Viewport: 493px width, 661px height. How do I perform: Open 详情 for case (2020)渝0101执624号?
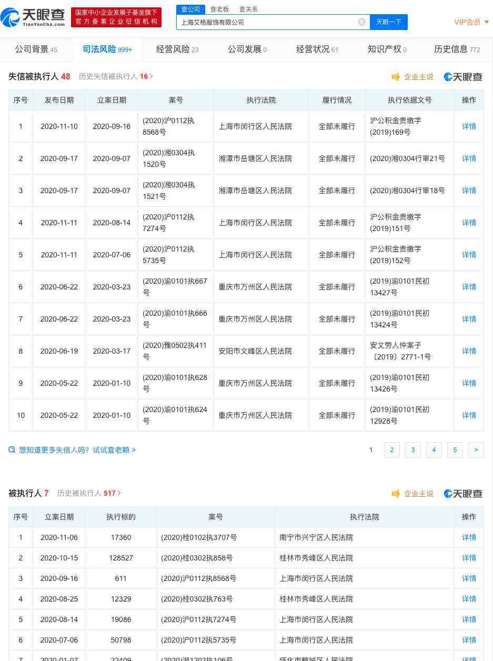469,415
